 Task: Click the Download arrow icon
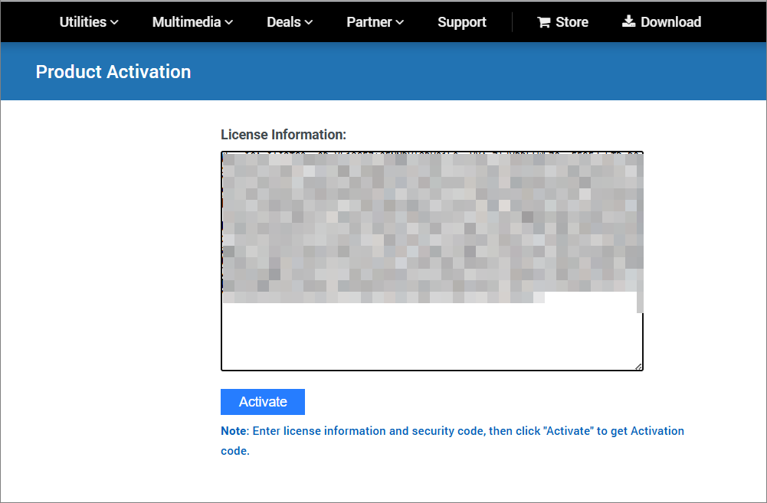tap(630, 21)
